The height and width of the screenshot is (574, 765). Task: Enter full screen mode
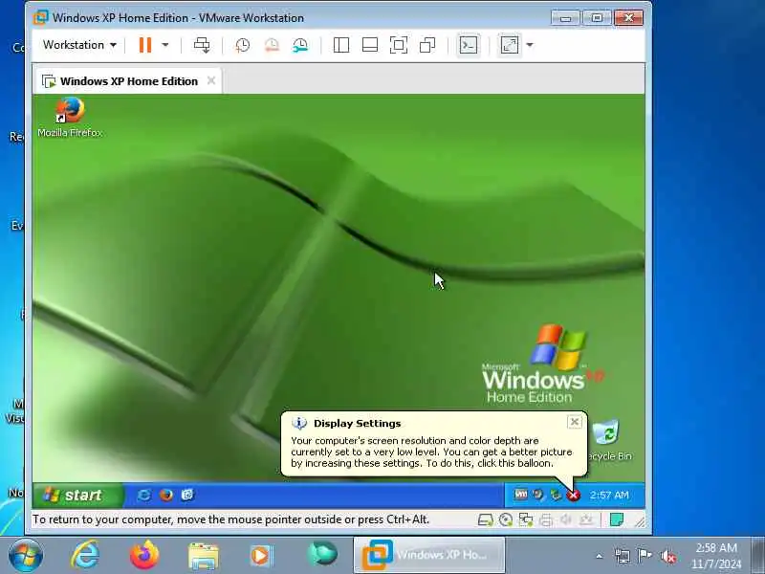[399, 45]
